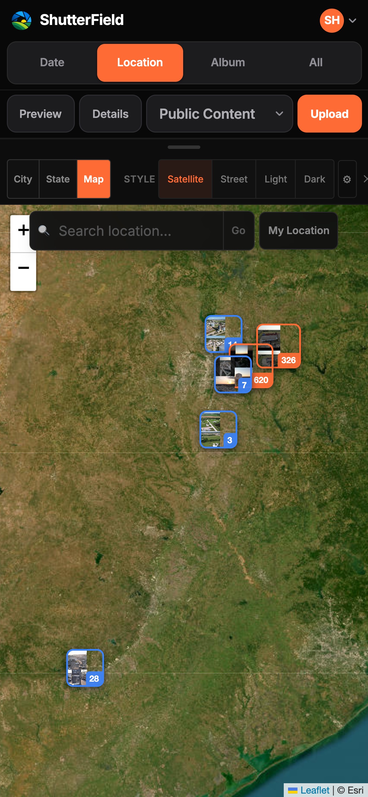Image resolution: width=368 pixels, height=797 pixels.
Task: Switch map style to Dark
Action: [x=314, y=179]
